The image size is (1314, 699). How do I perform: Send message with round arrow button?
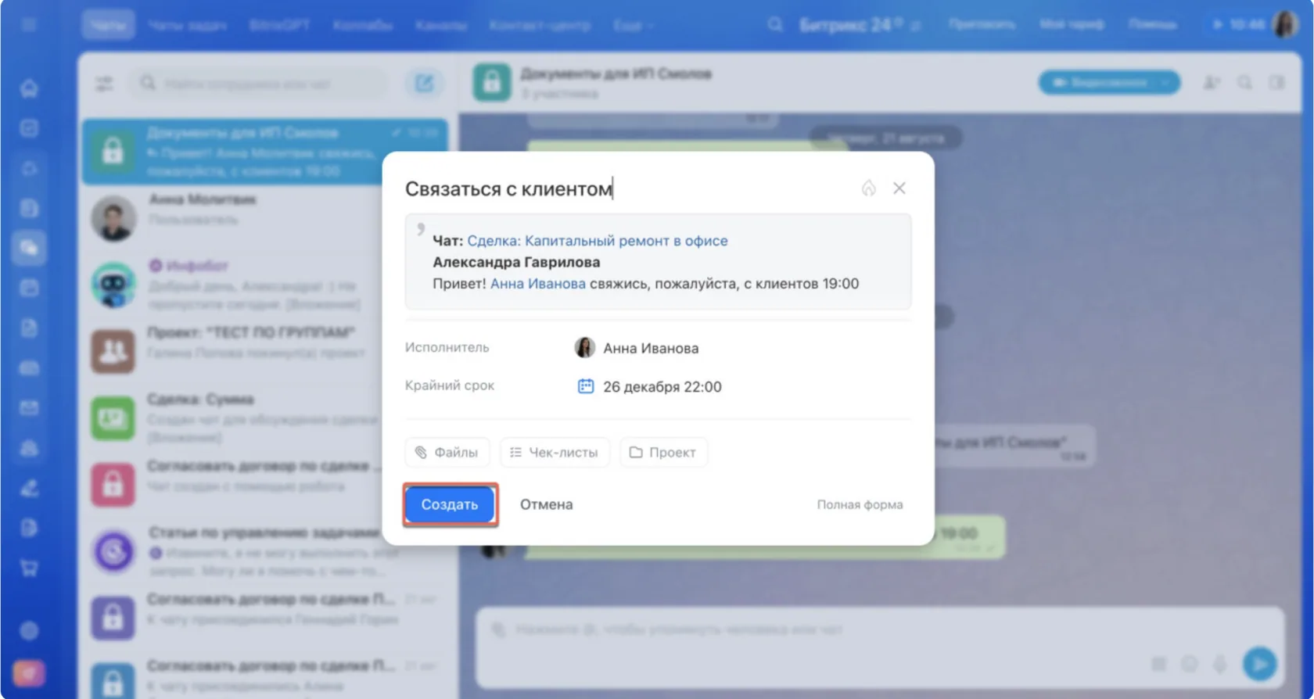(1259, 664)
